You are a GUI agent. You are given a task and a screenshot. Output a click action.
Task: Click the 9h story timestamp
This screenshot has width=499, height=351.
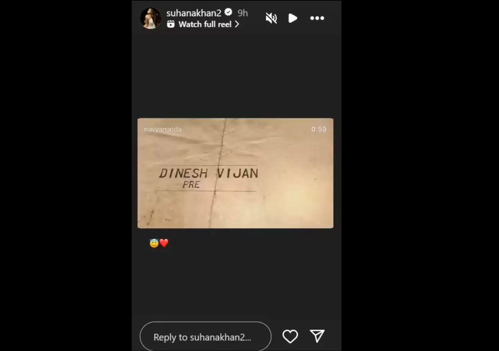pos(242,13)
